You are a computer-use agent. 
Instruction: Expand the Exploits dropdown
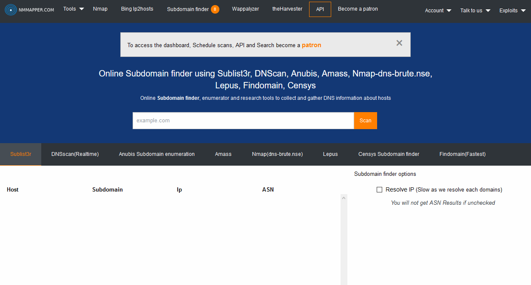click(x=513, y=11)
